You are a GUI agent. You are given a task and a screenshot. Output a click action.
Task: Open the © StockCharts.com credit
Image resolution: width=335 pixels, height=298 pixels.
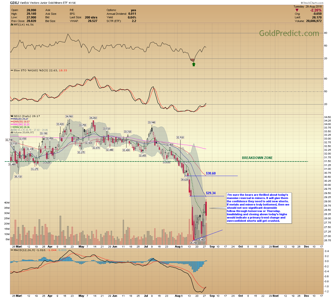312,3
